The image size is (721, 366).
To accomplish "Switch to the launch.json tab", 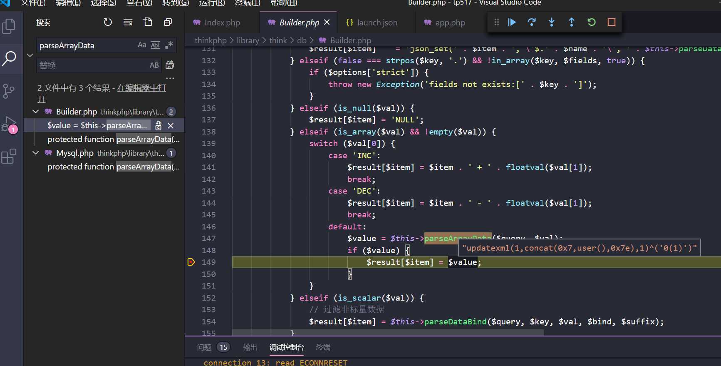I will point(377,22).
